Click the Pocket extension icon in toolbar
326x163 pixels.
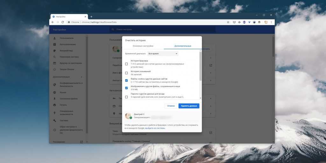pyautogui.click(x=234, y=22)
